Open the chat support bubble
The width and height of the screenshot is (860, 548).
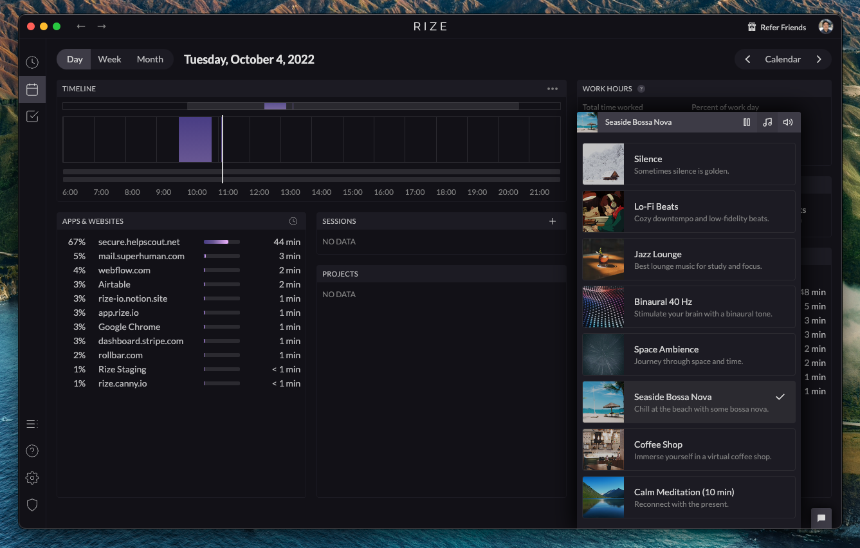(x=821, y=518)
